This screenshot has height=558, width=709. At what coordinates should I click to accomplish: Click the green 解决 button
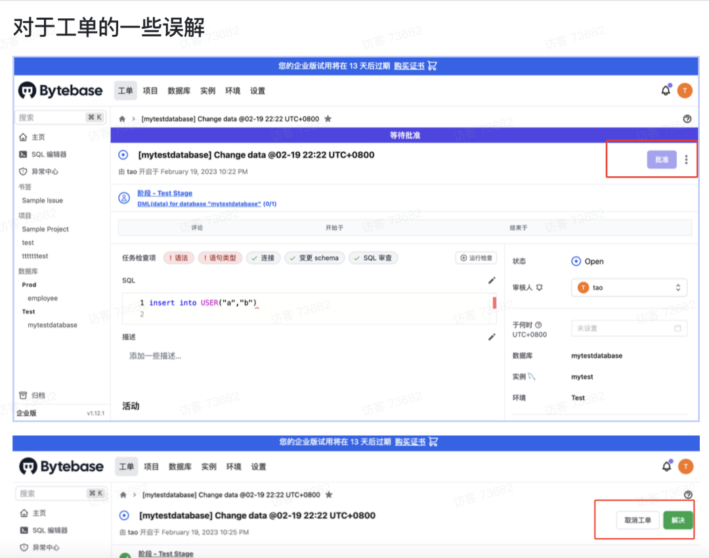(677, 520)
